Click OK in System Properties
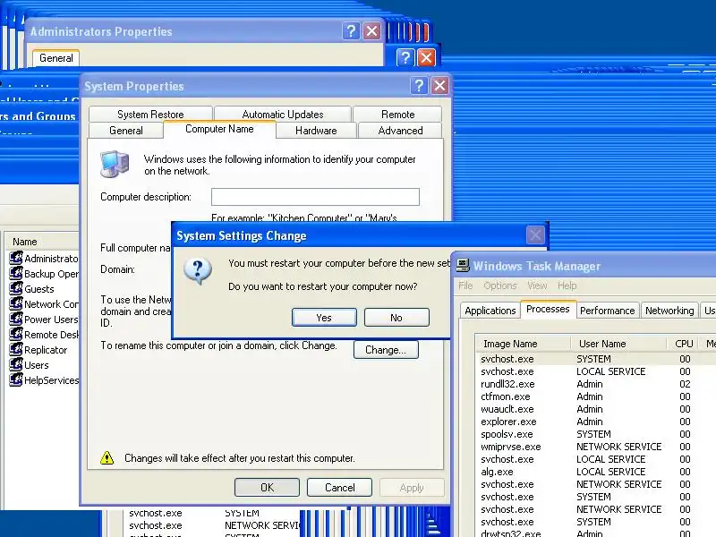 coord(267,487)
